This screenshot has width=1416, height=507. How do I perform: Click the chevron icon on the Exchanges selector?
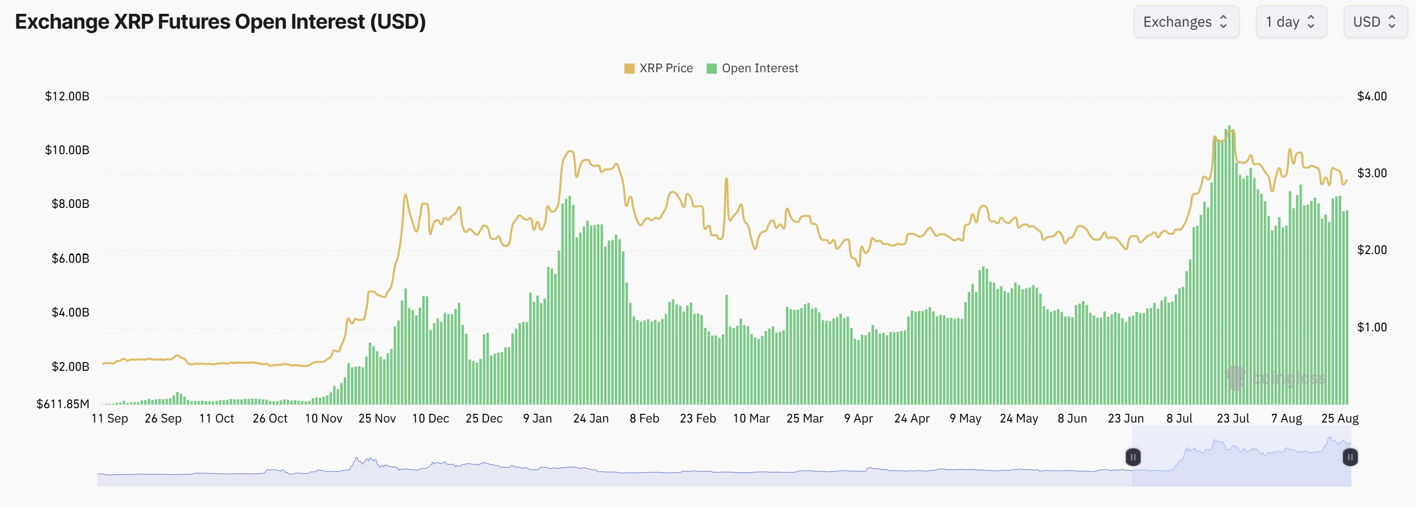(x=1224, y=22)
